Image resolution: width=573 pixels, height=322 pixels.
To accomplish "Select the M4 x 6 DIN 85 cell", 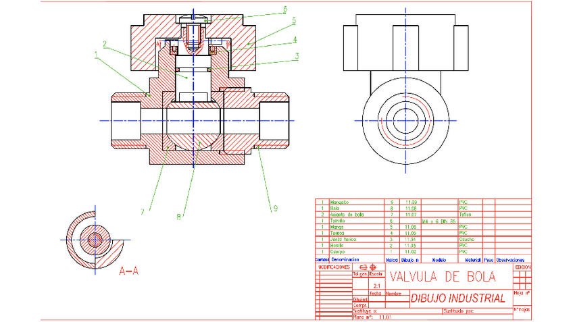I will pos(439,221).
